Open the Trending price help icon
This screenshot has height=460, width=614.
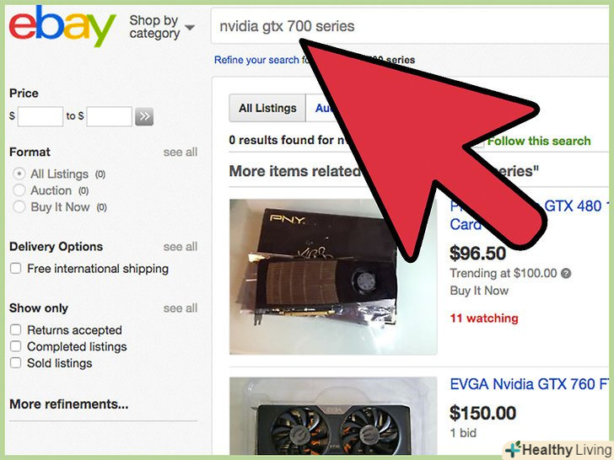[565, 274]
